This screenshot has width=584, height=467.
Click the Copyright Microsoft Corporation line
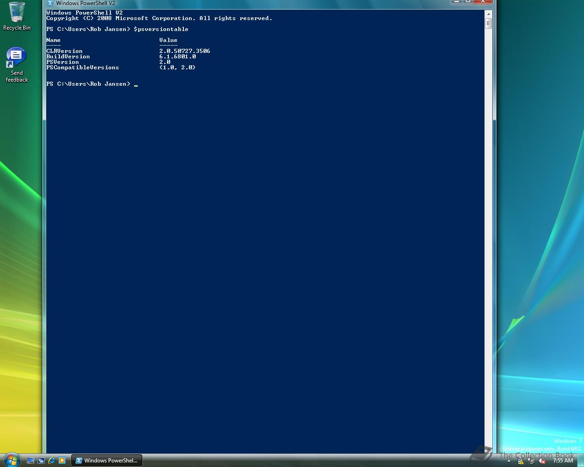[x=159, y=18]
